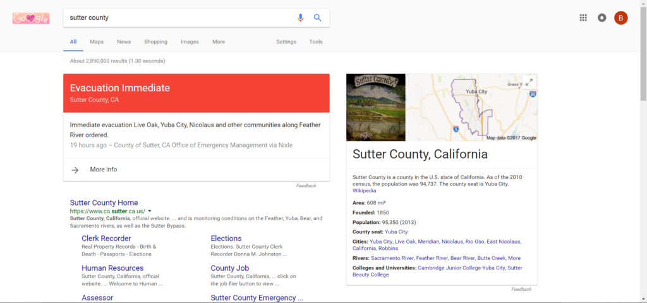
Task: Open the Human Resources sitelink
Action: tap(112, 268)
